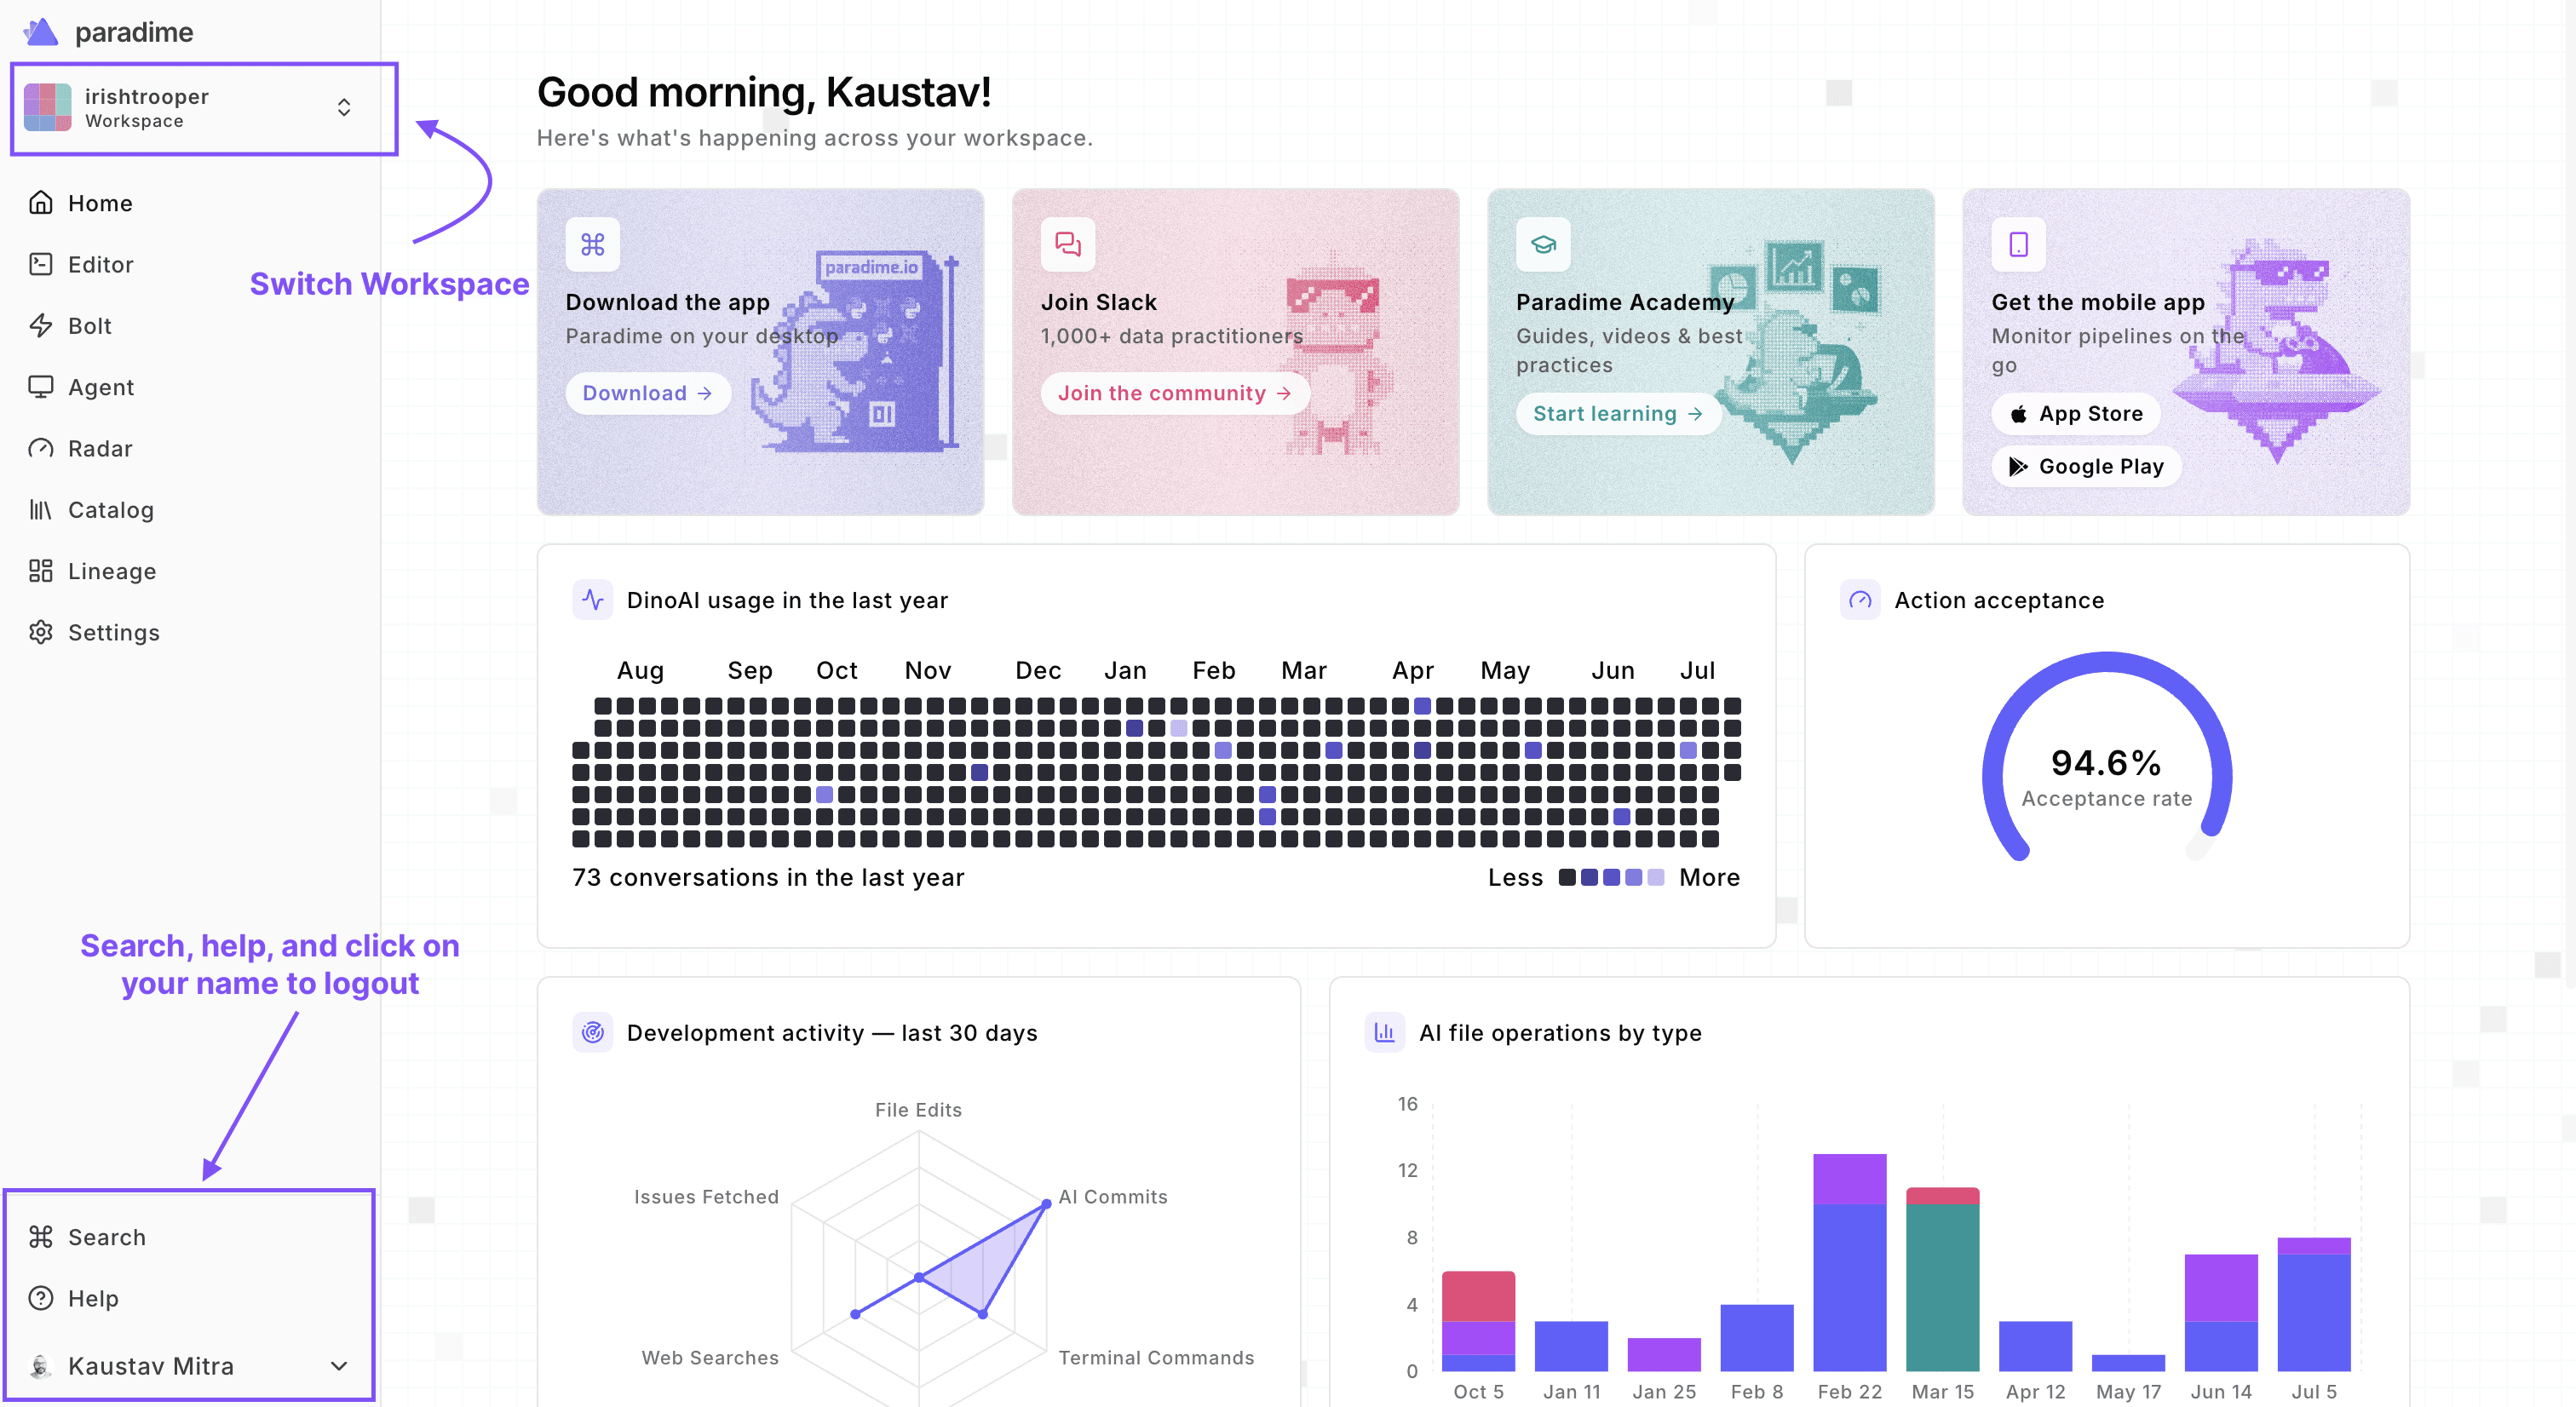Click the 'File Edits' radar label

click(918, 1110)
